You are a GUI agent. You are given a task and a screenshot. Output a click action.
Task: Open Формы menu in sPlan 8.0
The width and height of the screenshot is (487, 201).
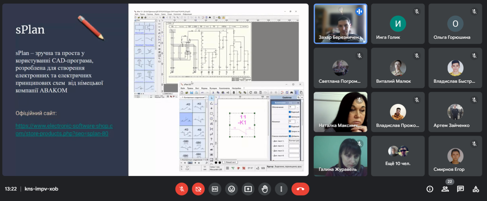(204, 88)
